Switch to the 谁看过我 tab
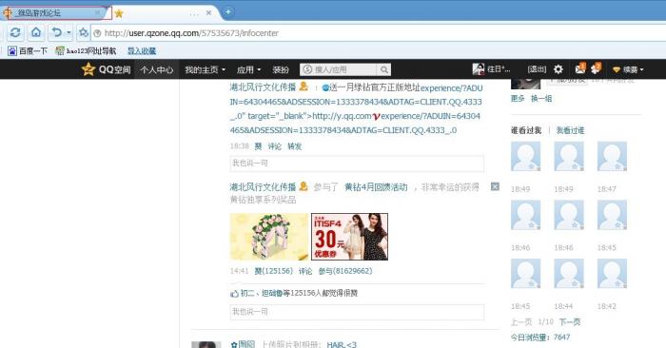This screenshot has width=666, height=348. (x=526, y=130)
